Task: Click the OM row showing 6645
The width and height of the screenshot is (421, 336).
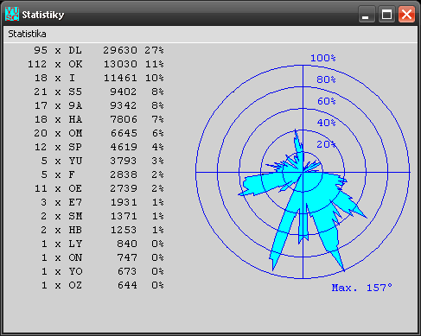Action: pos(99,133)
